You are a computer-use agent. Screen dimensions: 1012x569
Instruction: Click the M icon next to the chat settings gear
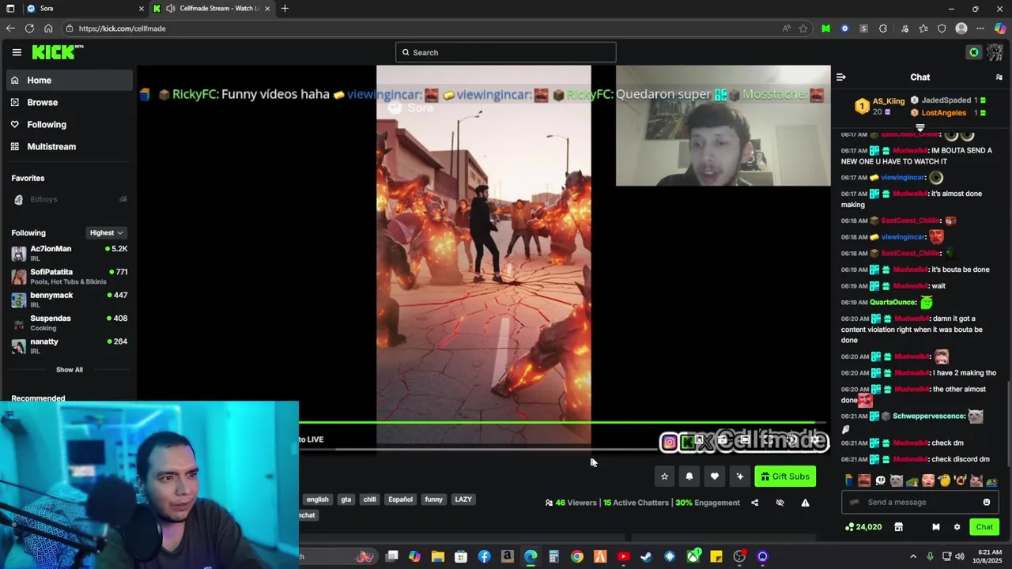coord(936,527)
